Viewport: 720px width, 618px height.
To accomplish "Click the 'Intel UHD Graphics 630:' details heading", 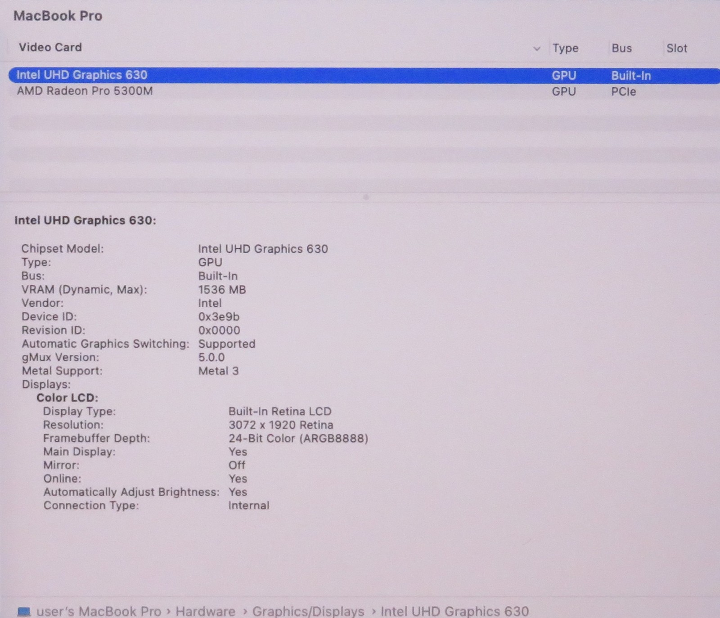I will [x=85, y=220].
